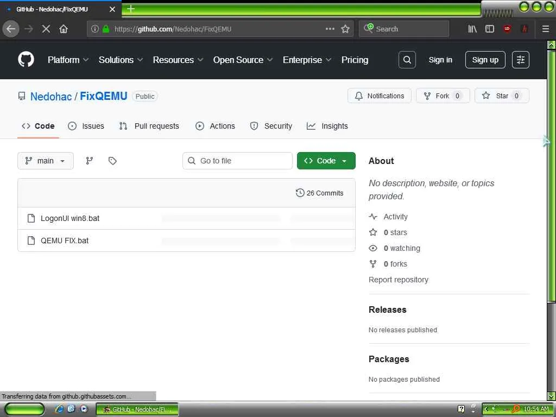Screen dimensions: 556x417
Task: Open a new tab with the plus icon
Action: pos(131,9)
